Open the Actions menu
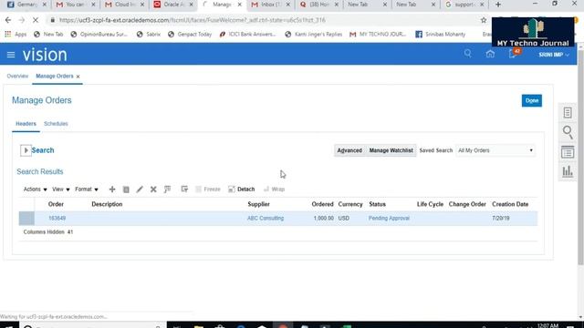This screenshot has height=328, width=584. pyautogui.click(x=35, y=190)
